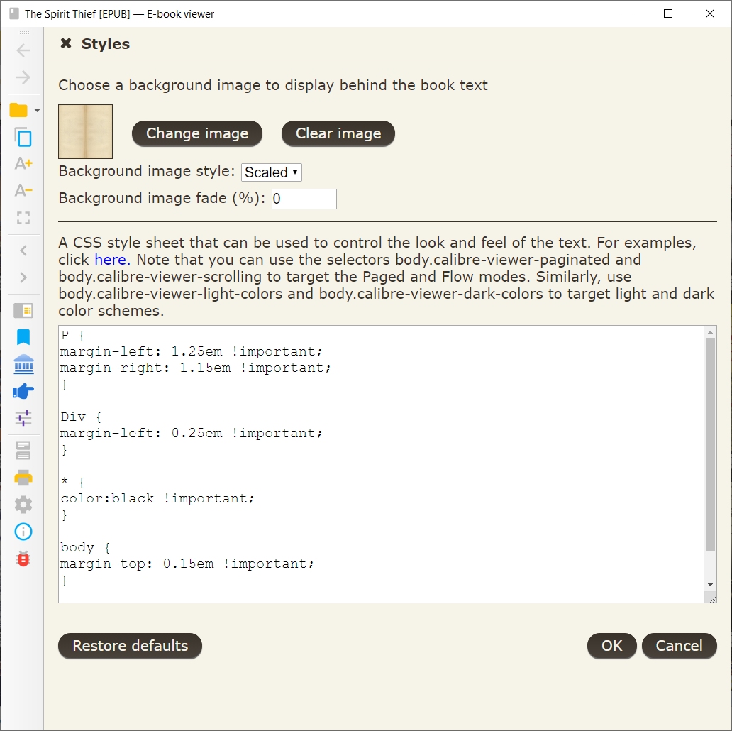Viewport: 732px width, 731px height.
Task: Click the increase font size icon
Action: [23, 164]
